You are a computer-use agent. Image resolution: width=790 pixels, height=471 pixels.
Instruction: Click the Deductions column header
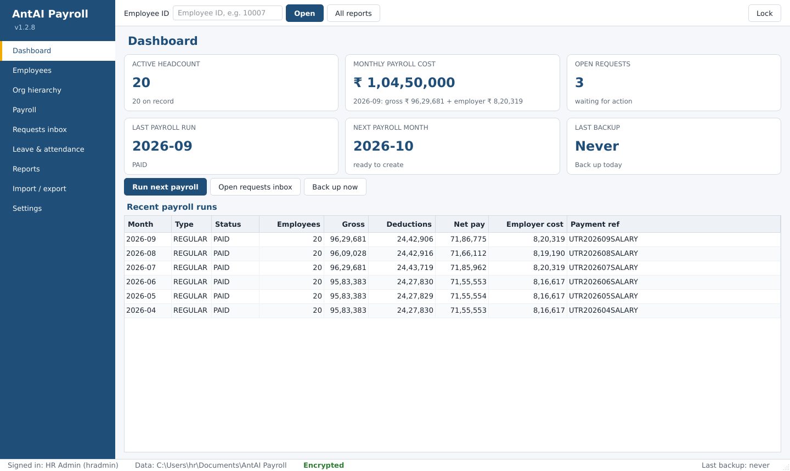point(402,224)
